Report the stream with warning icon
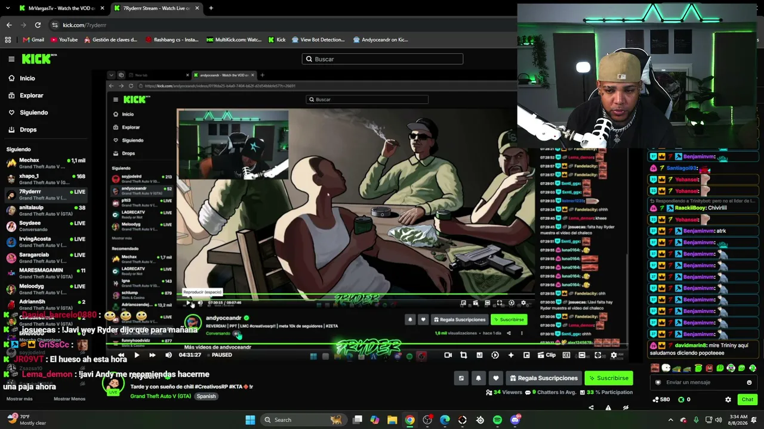Image resolution: width=764 pixels, height=429 pixels. tap(608, 408)
